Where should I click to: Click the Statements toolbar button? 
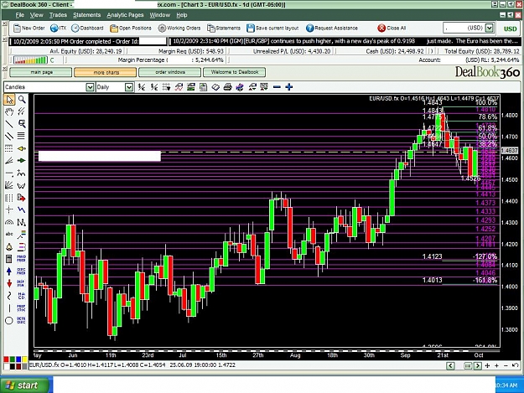coord(224,28)
